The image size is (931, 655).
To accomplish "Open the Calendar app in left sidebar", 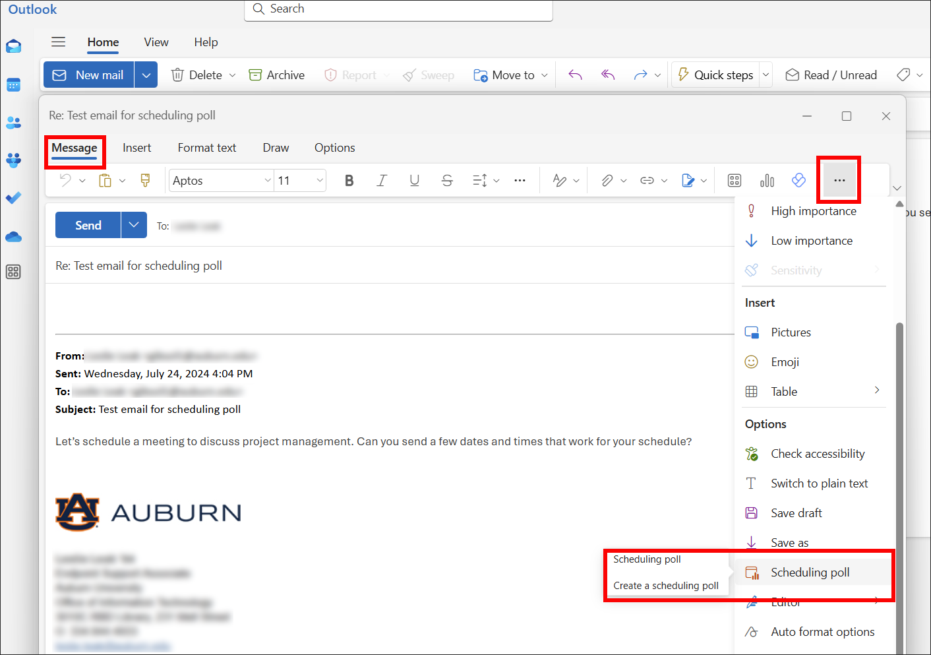I will pos(13,84).
